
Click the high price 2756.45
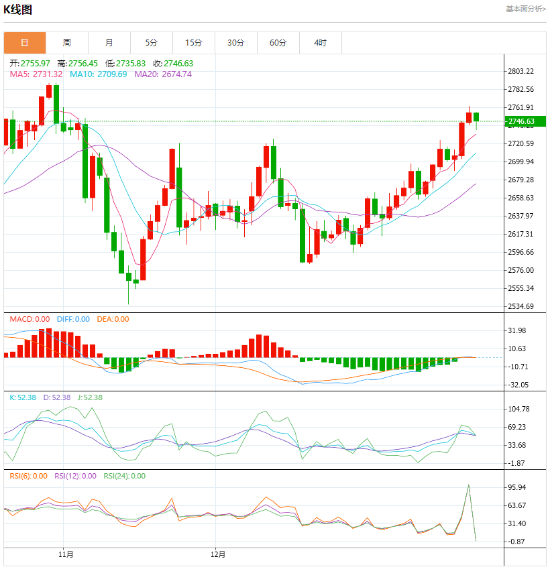point(83,63)
